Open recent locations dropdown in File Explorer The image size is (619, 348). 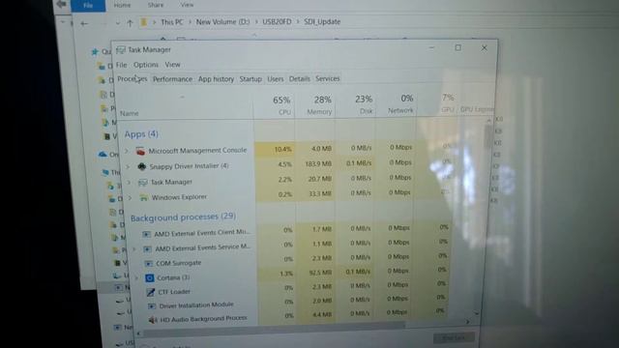pyautogui.click(x=118, y=23)
